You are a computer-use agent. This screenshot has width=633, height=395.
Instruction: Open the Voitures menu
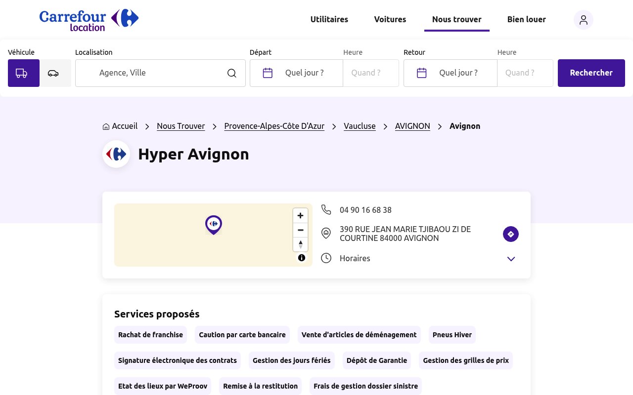click(x=390, y=20)
